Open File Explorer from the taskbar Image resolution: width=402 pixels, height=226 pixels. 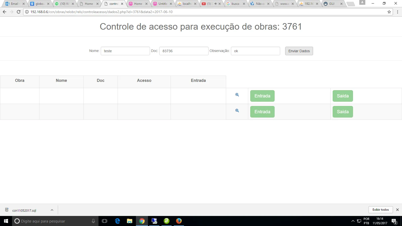[x=129, y=221]
